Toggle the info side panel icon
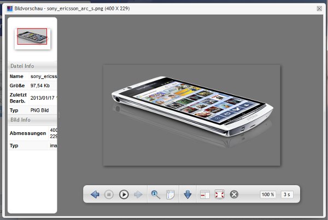Viewport: 328px width, 220px height. click(x=205, y=194)
